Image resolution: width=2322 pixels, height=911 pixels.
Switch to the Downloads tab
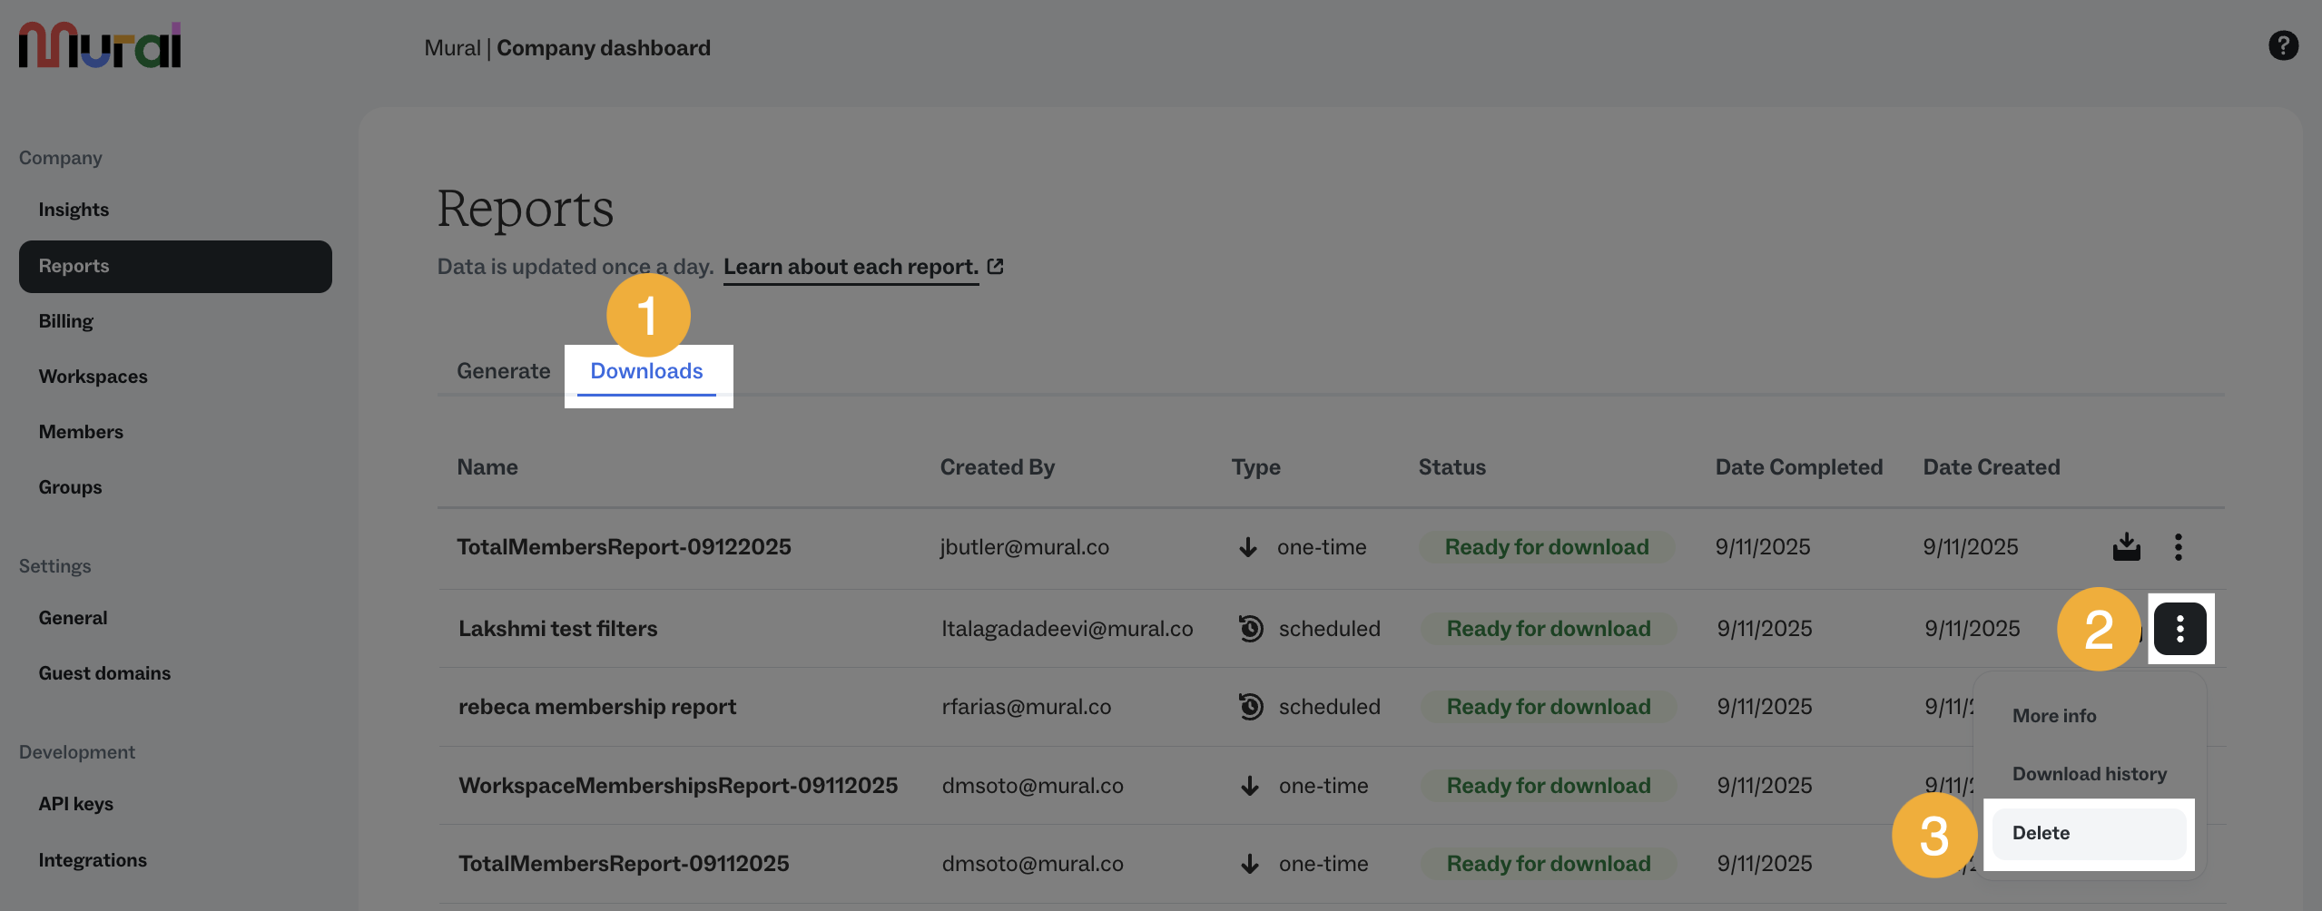click(646, 370)
